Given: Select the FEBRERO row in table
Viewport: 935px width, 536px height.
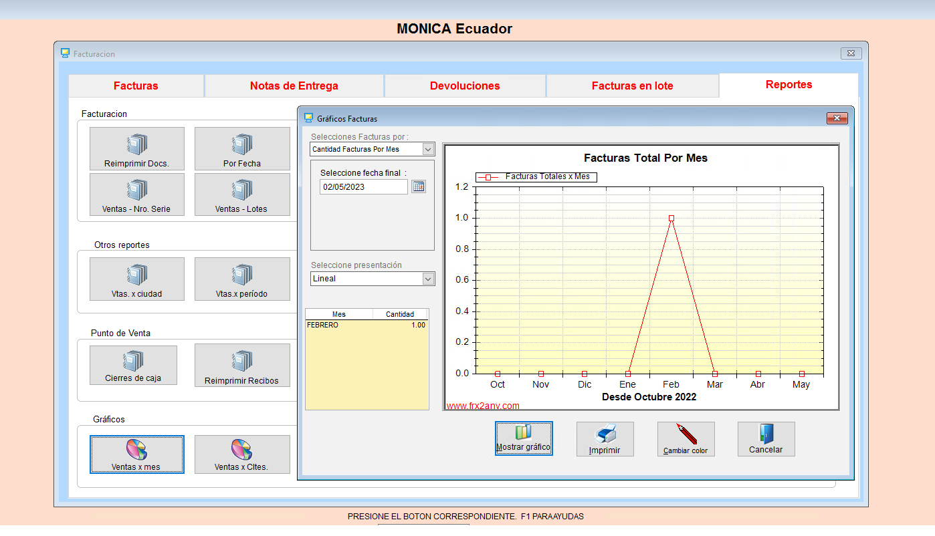Looking at the screenshot, I should click(x=367, y=325).
